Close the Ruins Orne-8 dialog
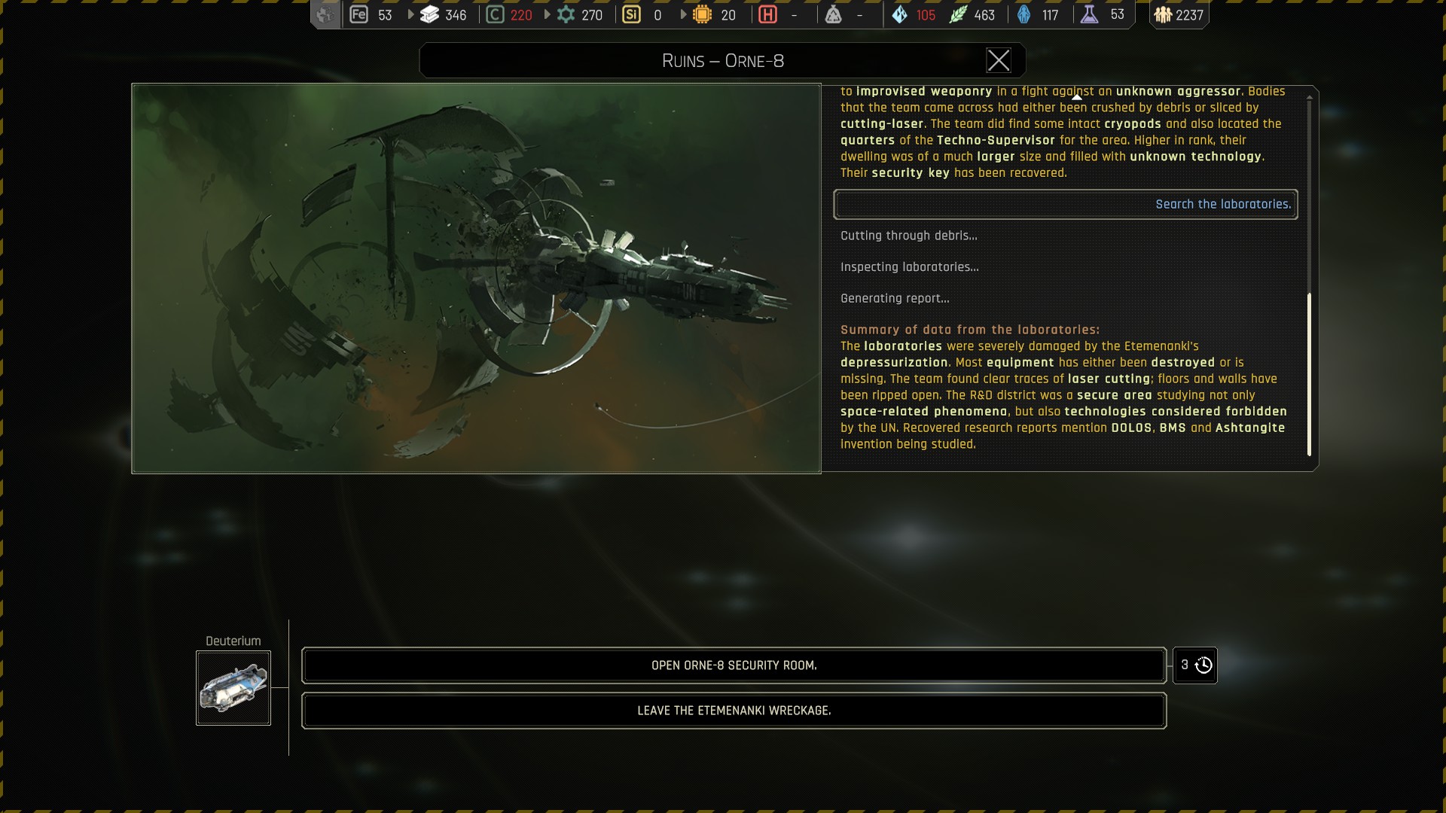Viewport: 1446px width, 813px height. click(999, 60)
